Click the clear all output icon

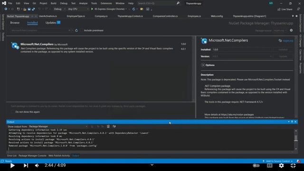coord(108,126)
